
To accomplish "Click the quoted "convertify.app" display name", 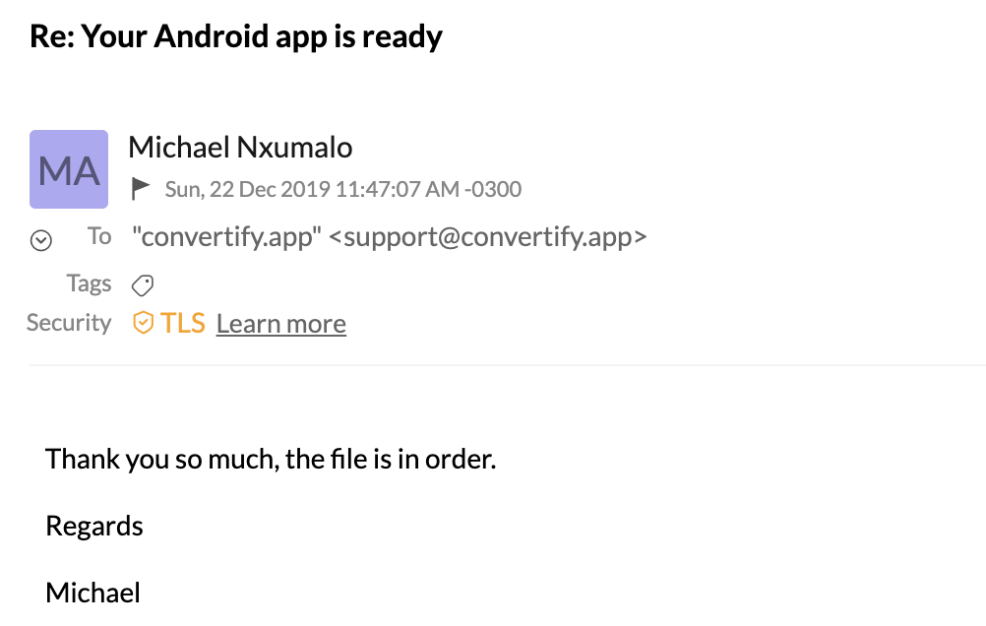I will [x=226, y=237].
